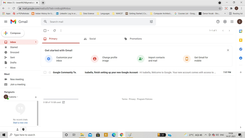This screenshot has height=138, width=245.
Task: Get add-ons plus icon in side panel
Action: [x=241, y=72]
